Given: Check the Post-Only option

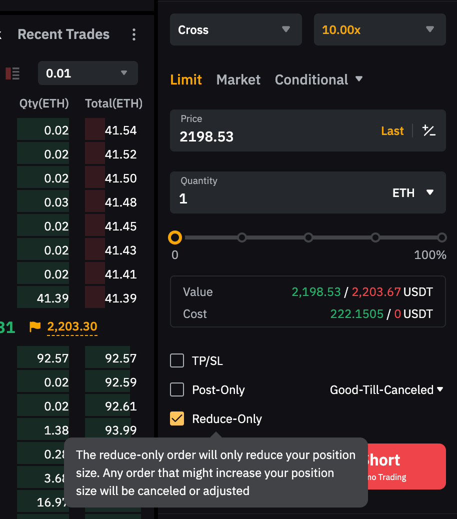Looking at the screenshot, I should click(177, 389).
